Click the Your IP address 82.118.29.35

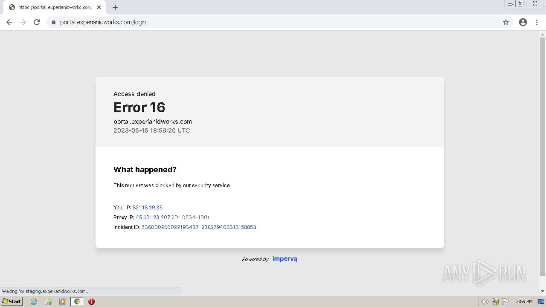coord(148,208)
